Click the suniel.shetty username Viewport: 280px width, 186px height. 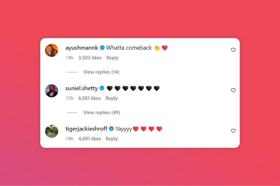tap(82, 88)
